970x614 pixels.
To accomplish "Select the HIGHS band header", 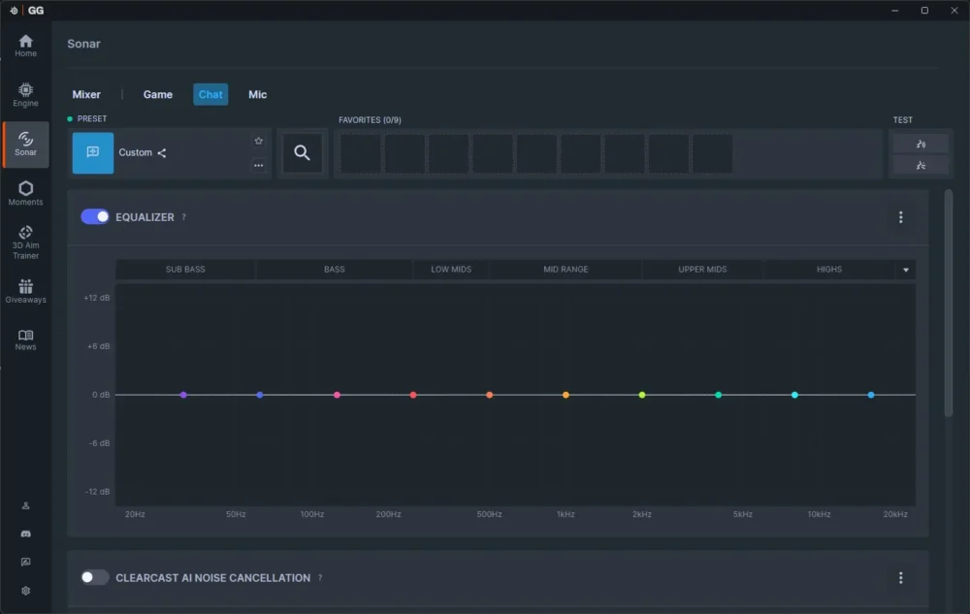I will [x=829, y=270].
